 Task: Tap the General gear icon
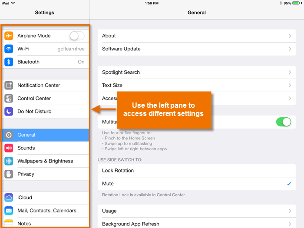tap(9, 135)
